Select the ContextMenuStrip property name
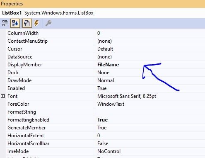 click(x=27, y=41)
